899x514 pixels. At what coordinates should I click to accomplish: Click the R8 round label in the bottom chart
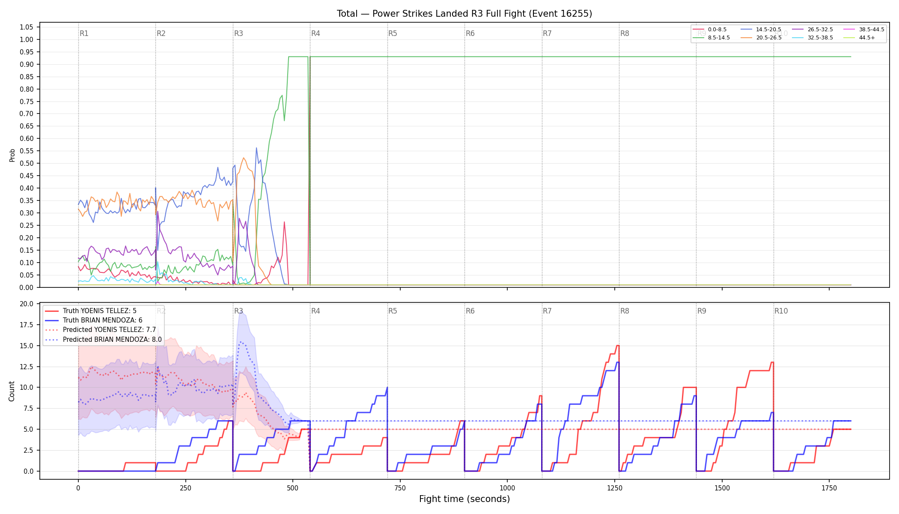click(x=625, y=311)
